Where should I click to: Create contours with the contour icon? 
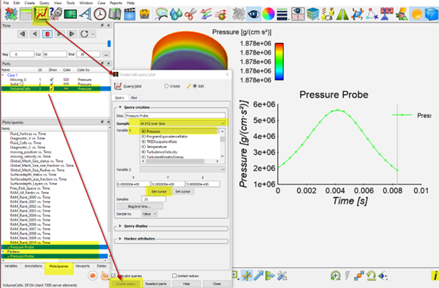161,14
